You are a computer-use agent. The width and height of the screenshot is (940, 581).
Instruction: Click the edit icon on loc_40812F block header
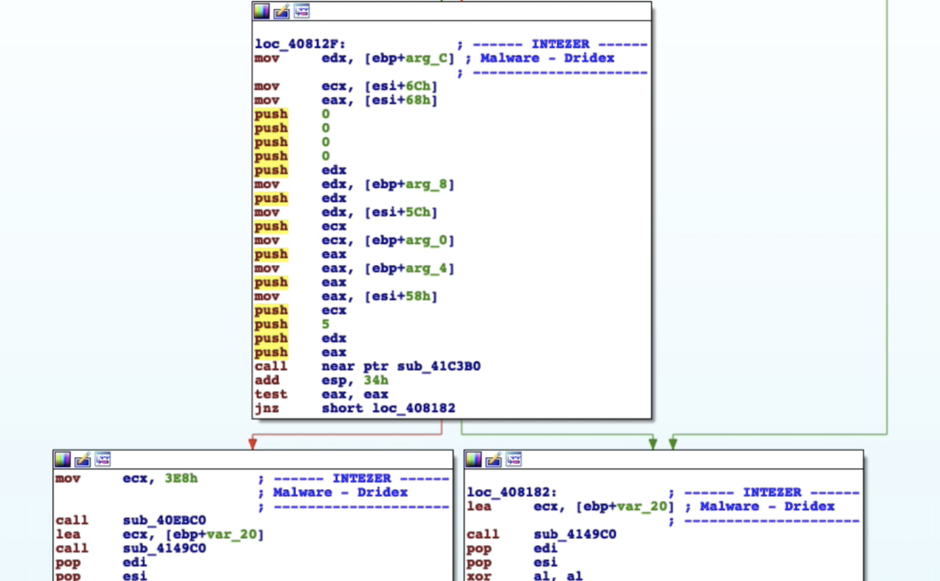pos(282,12)
